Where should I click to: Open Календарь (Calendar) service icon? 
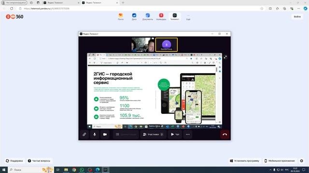[x=161, y=17]
